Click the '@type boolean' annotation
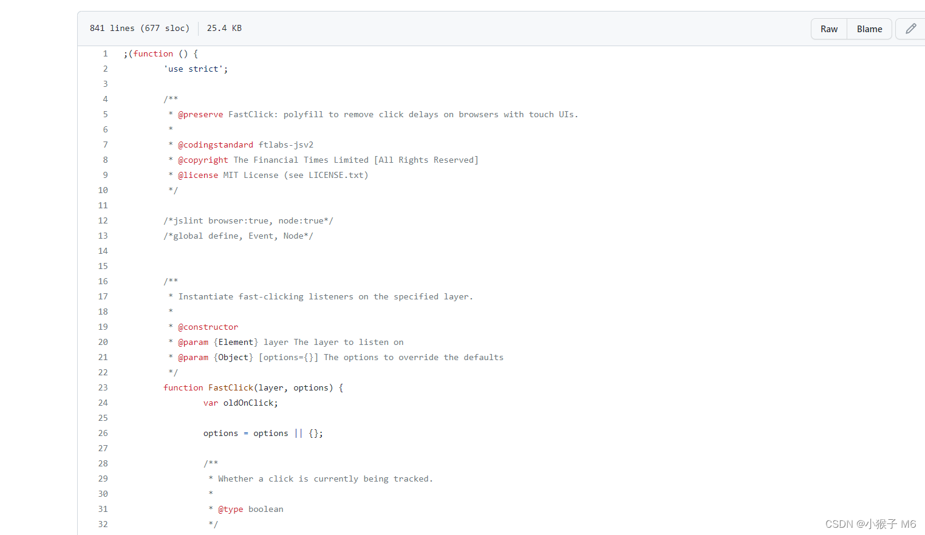 pos(251,509)
